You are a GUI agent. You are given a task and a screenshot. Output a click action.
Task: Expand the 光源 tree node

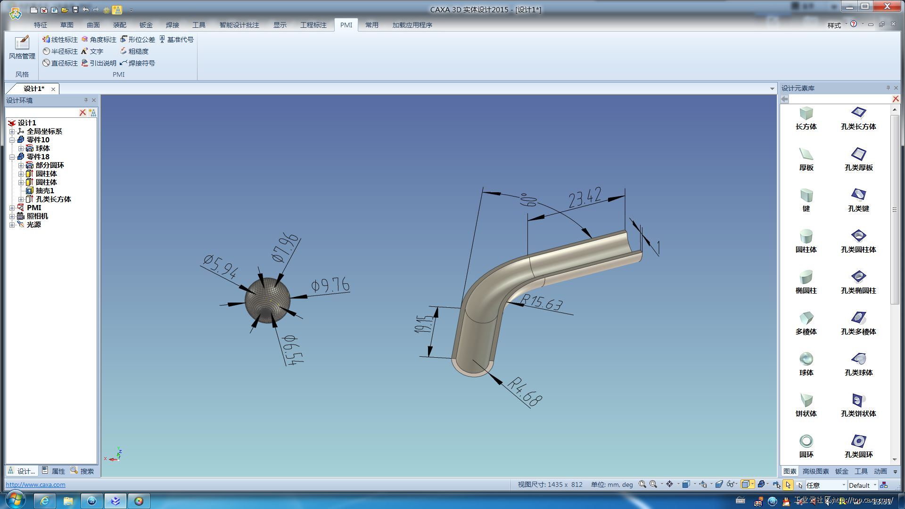tap(12, 225)
